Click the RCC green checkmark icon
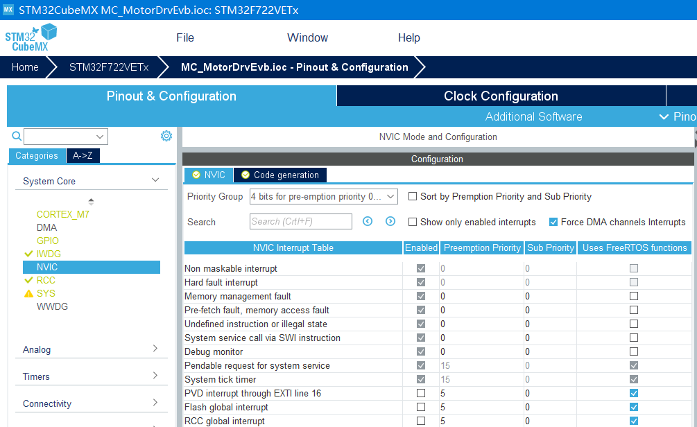 (28, 280)
